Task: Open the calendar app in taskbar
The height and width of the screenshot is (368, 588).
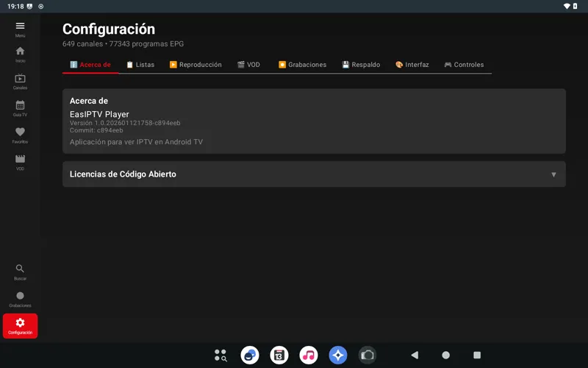Action: pos(279,355)
